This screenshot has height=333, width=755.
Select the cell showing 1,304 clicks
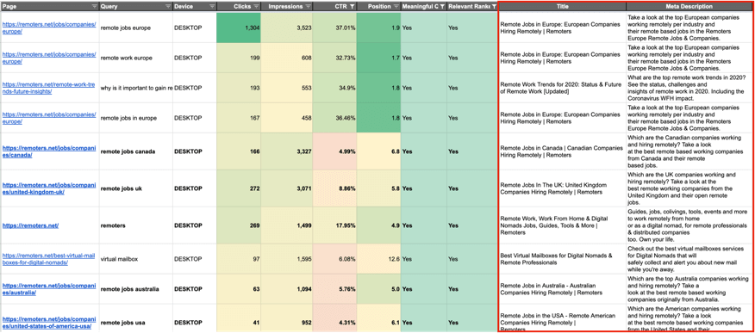tap(239, 28)
